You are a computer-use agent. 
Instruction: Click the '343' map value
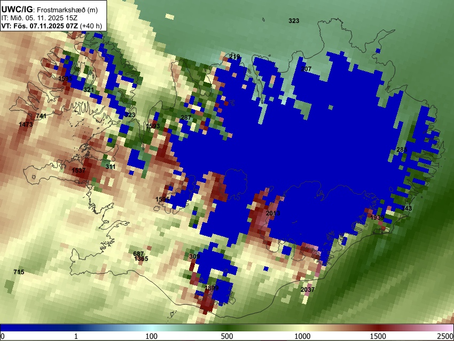pos(406,208)
